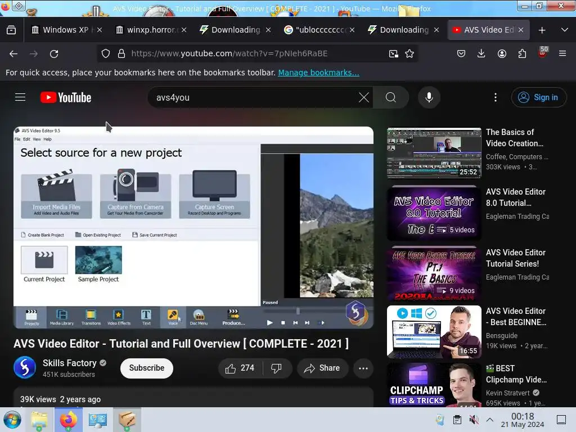Subscribe to Skills Factory
This screenshot has width=576, height=432.
(147, 368)
